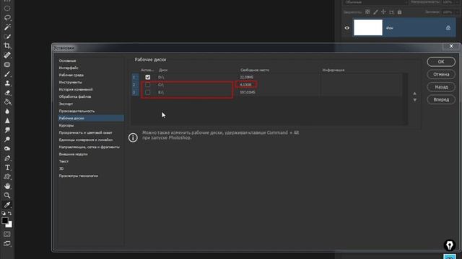Toggle Quick Mask mode
The image size is (462, 259).
7,234
